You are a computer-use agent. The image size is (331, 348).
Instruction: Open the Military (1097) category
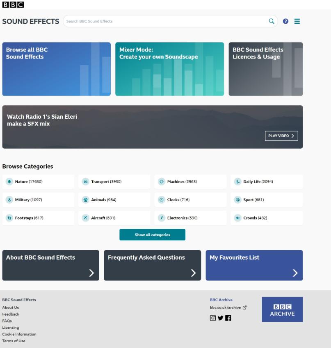(38, 200)
